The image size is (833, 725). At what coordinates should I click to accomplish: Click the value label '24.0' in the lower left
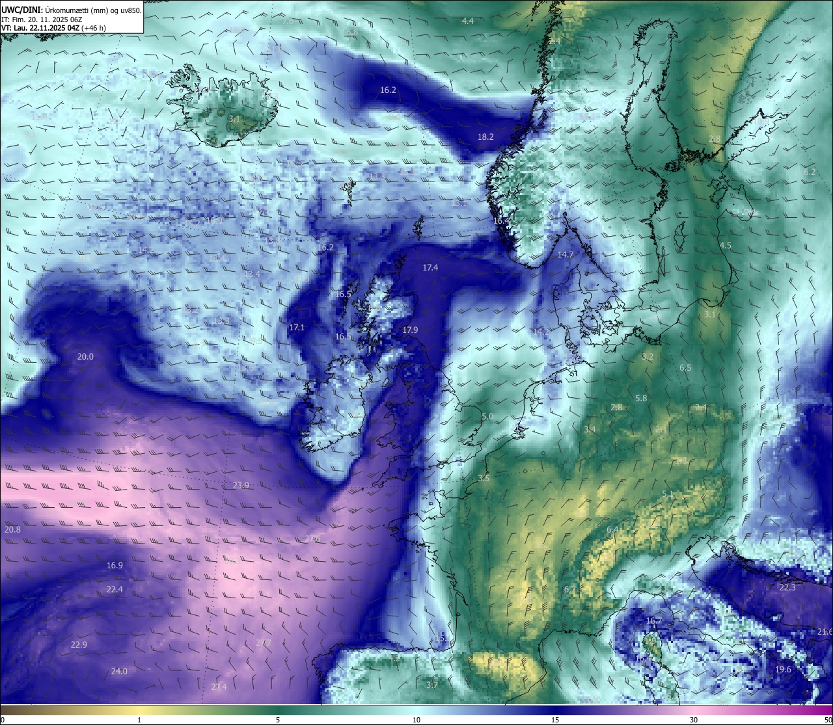[119, 672]
